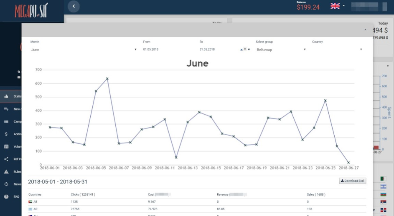This screenshot has height=216, width=394.
Task: Open Campaigns list icon in sidebar
Action: [x=6, y=122]
